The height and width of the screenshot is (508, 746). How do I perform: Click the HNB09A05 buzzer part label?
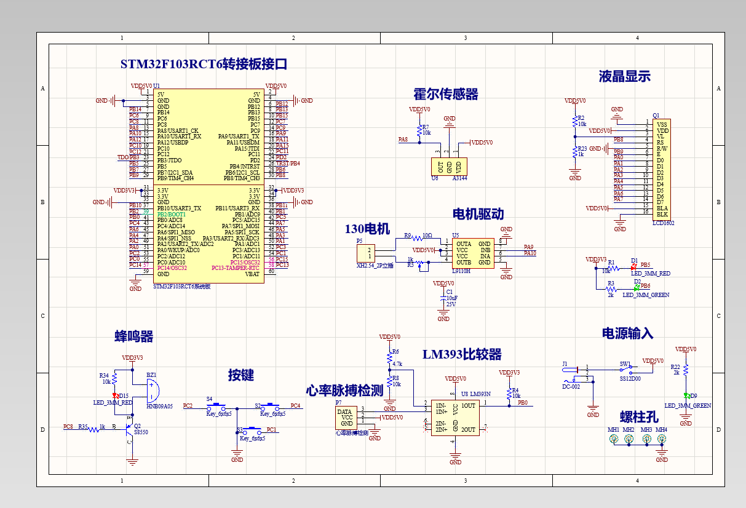pyautogui.click(x=159, y=407)
